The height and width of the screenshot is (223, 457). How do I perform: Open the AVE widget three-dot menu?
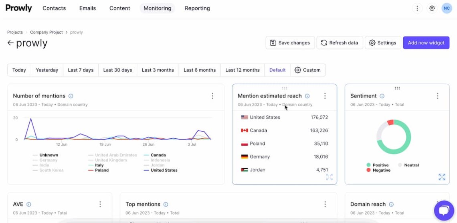coord(100,204)
